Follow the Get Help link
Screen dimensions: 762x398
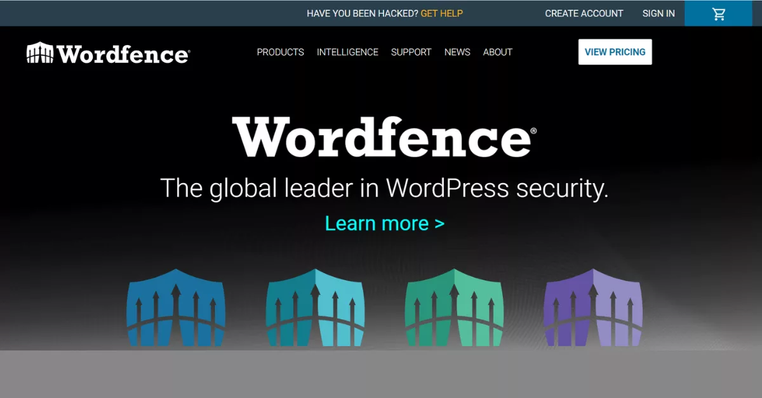point(441,13)
